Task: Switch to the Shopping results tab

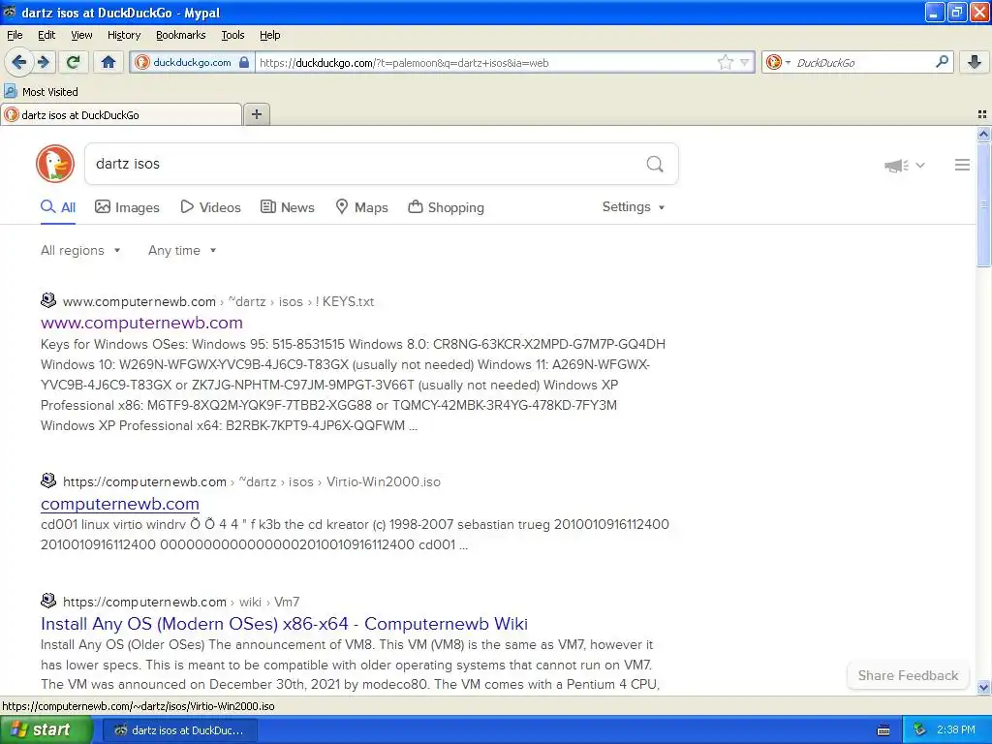Action: pos(446,207)
